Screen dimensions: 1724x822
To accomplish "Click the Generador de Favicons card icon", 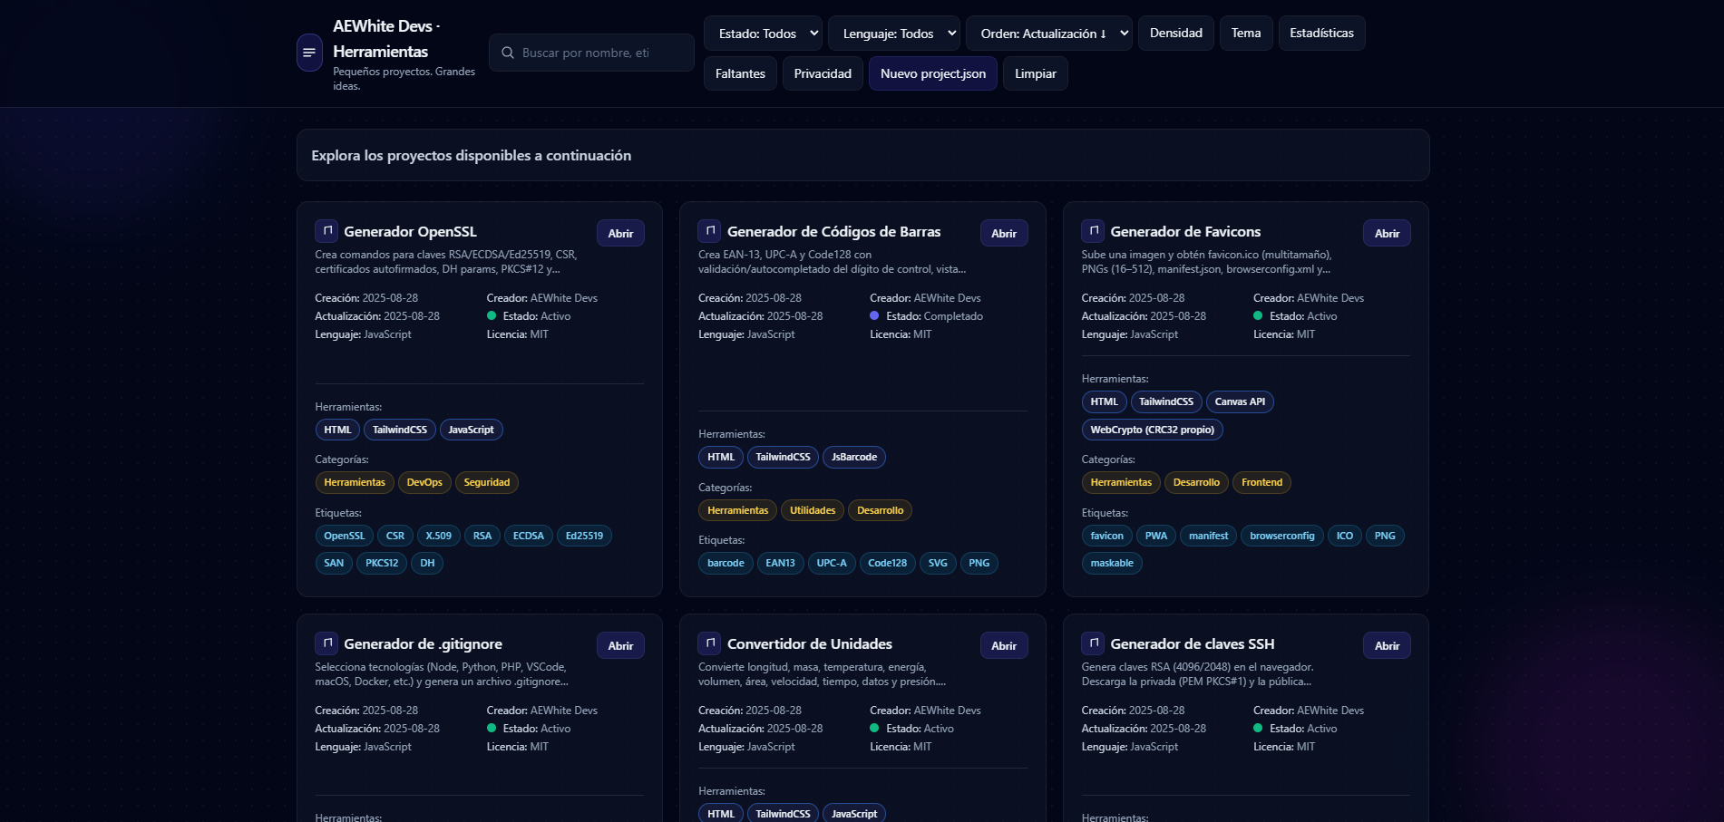I will pyautogui.click(x=1093, y=231).
